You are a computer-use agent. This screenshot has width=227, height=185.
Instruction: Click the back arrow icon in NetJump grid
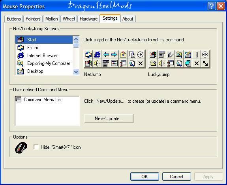(106, 55)
